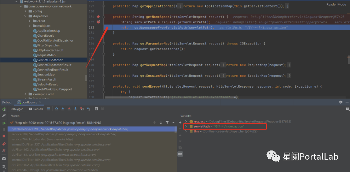Expand the servletPath variable

point(186,126)
